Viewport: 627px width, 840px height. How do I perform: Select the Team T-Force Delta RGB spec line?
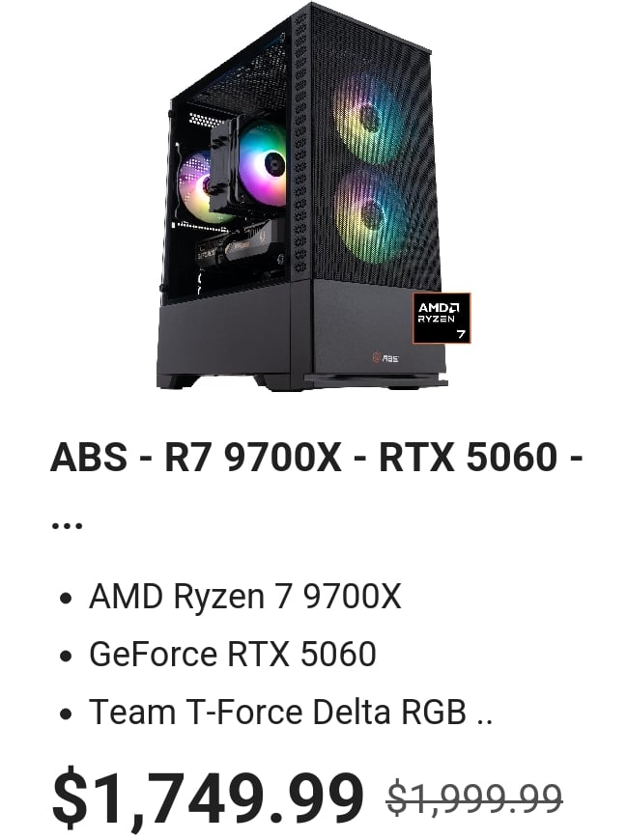pos(291,712)
